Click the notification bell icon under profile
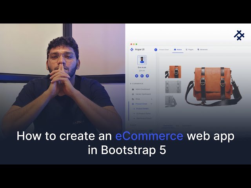This screenshot has width=251, height=188. point(147,76)
